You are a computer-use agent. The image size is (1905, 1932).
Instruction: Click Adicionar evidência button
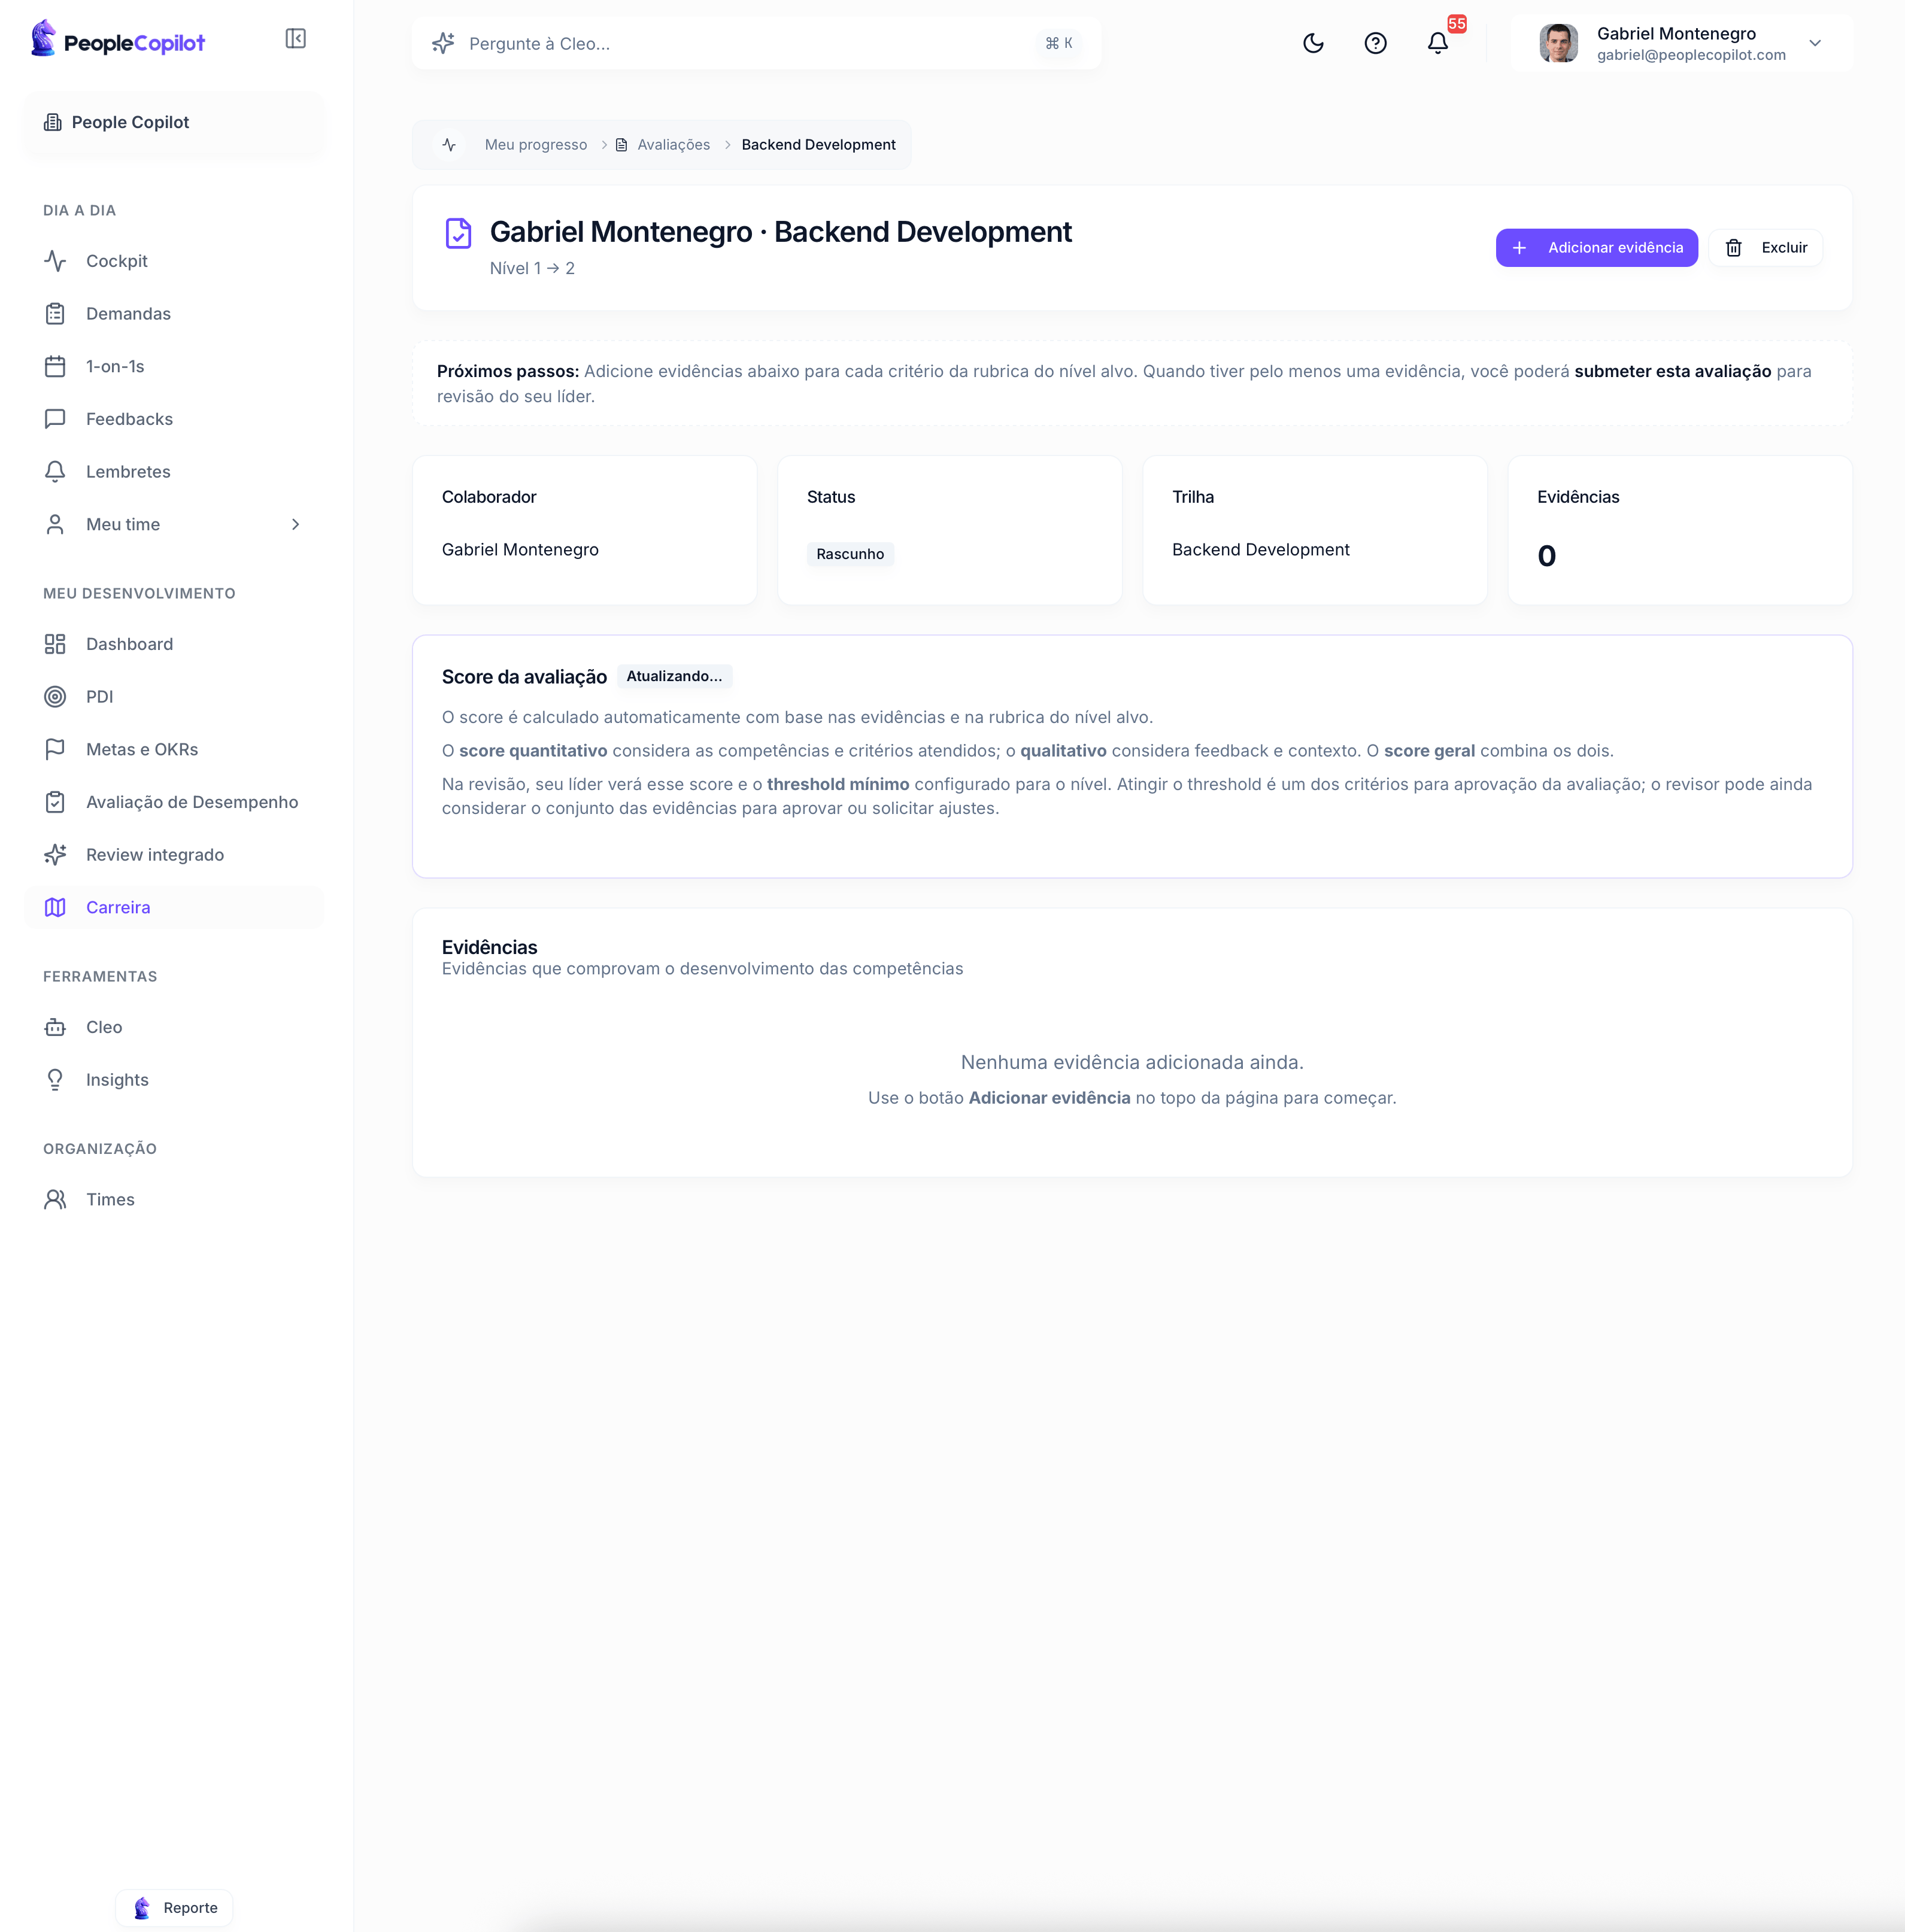pos(1596,248)
